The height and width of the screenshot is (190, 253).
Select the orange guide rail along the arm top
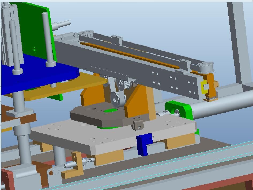(x=130, y=55)
